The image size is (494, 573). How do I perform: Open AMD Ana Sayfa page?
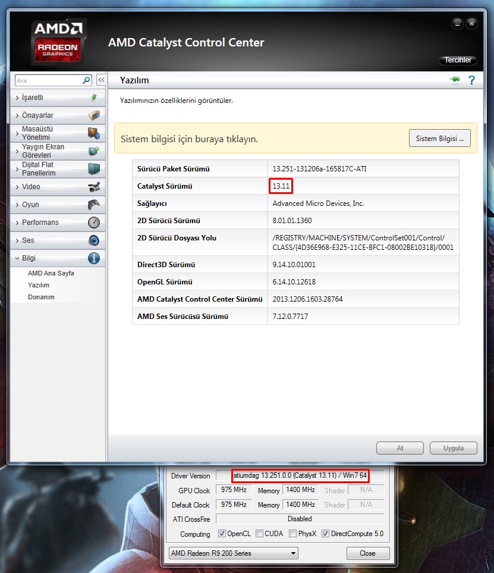click(51, 273)
